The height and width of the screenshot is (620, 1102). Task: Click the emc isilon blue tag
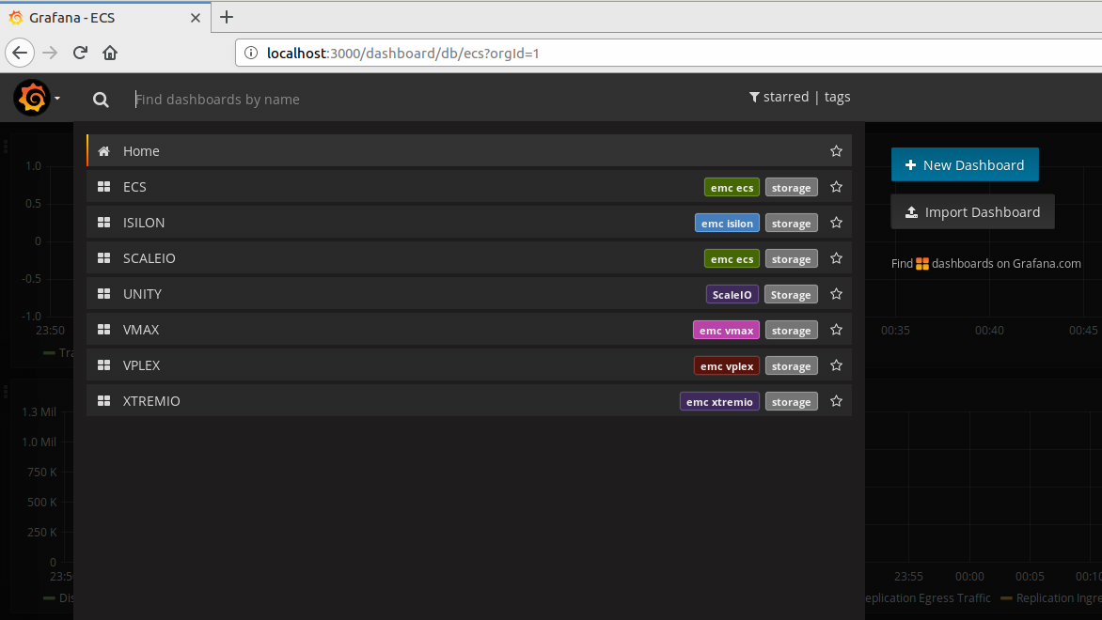point(727,224)
